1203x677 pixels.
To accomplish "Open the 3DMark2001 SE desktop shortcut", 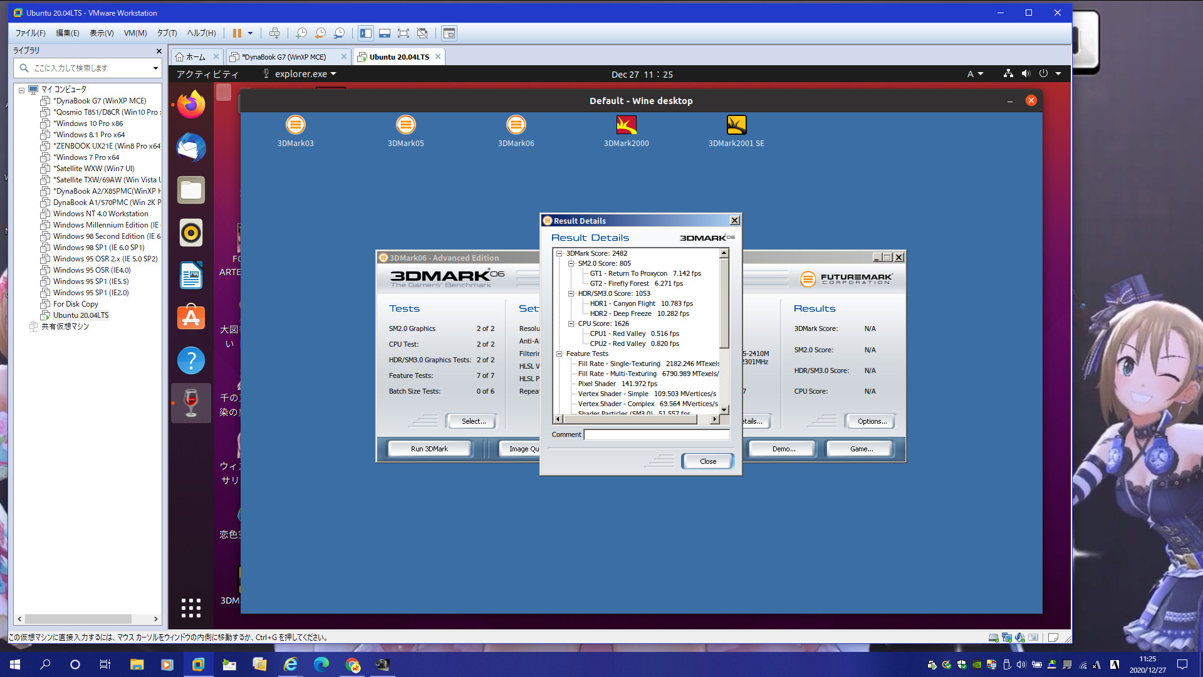I will (736, 131).
